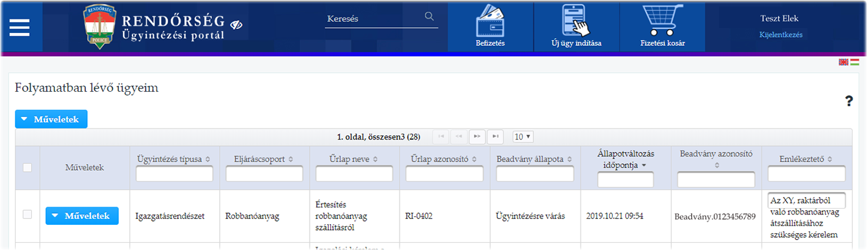Click the Űrlap azonosító filter field
Image resolution: width=867 pixels, height=250 pixels.
click(445, 174)
